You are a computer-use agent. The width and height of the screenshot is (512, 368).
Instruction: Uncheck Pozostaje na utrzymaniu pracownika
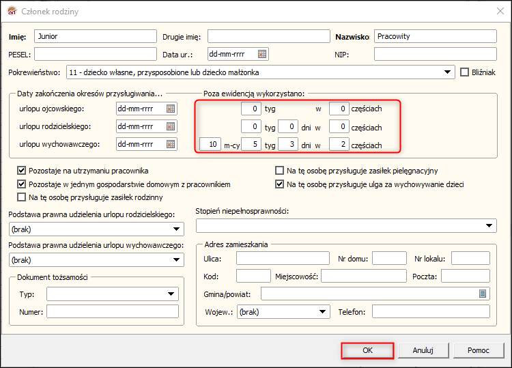[22, 170]
